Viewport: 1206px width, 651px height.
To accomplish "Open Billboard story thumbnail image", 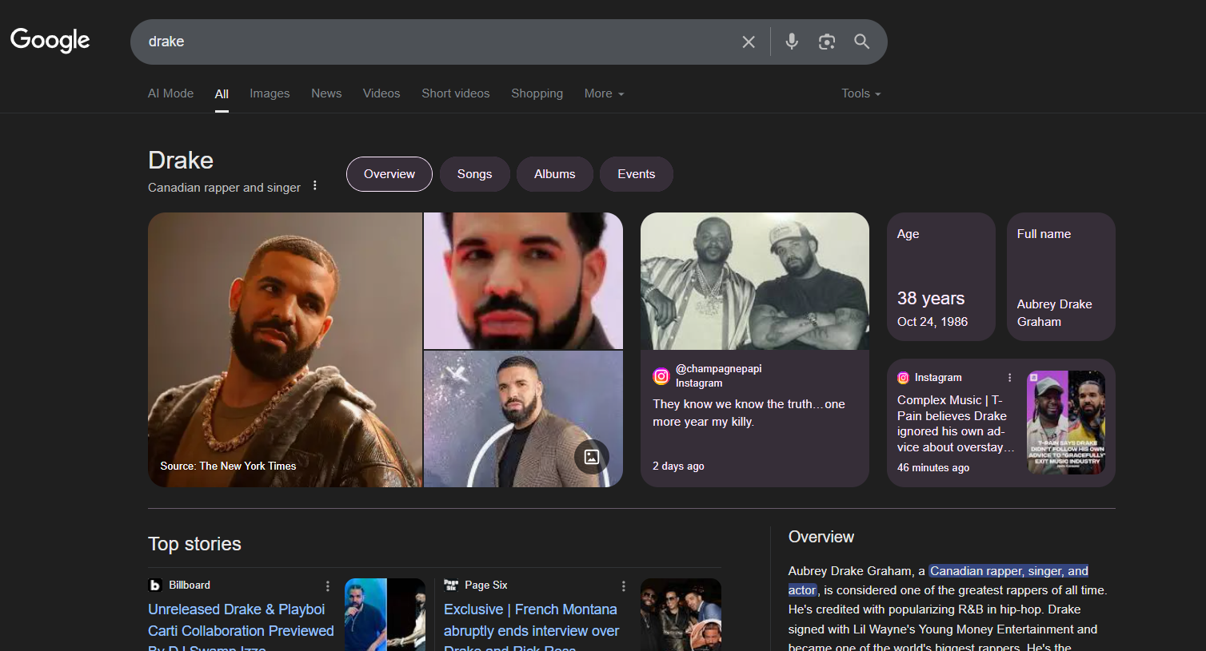I will coord(385,614).
